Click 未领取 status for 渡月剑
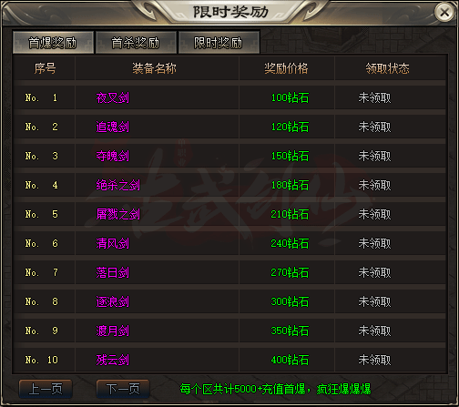This screenshot has width=459, height=407. 374,331
